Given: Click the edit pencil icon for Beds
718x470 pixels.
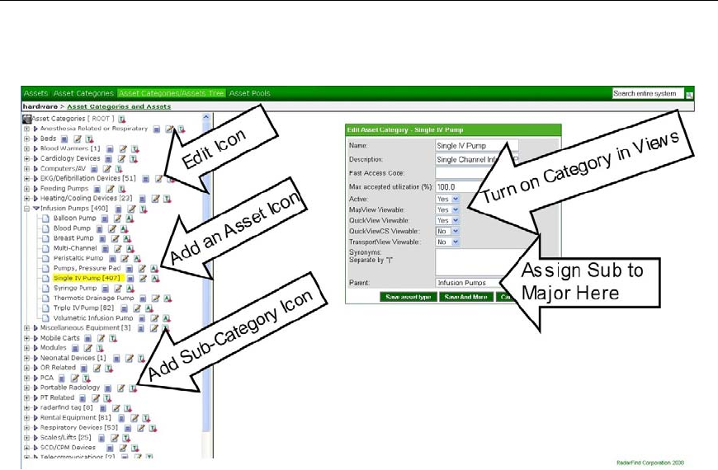Looking at the screenshot, I should point(78,139).
